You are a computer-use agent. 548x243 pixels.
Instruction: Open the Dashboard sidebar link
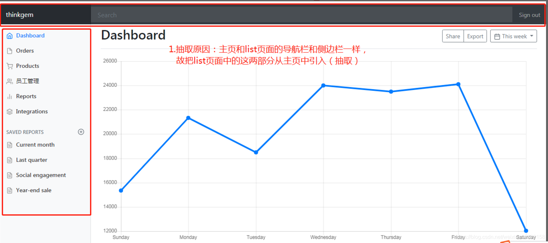30,35
